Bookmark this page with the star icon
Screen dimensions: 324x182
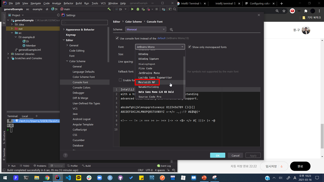pos(284,11)
